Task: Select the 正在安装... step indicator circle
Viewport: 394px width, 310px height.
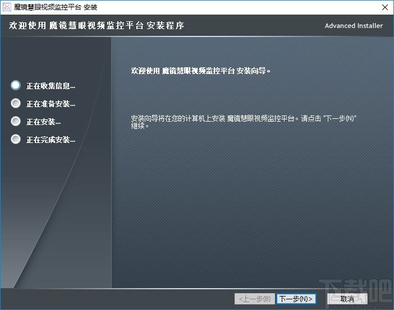Action: click(16, 121)
